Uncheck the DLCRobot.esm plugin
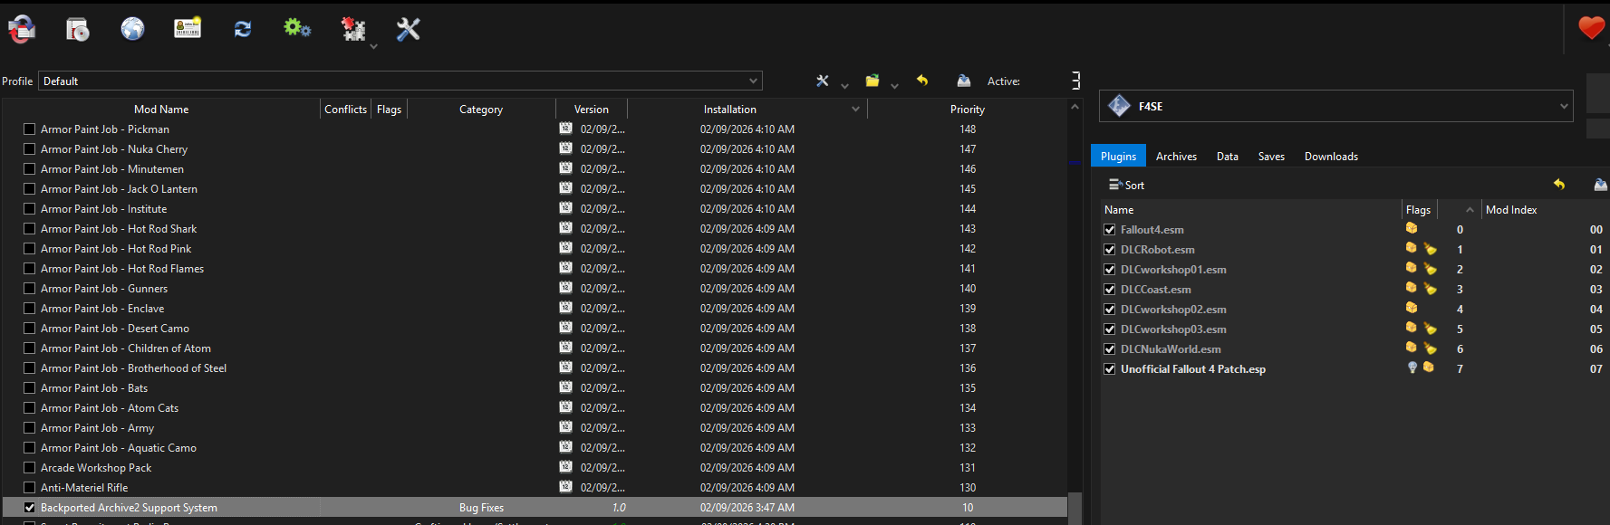This screenshot has height=525, width=1610. point(1109,250)
